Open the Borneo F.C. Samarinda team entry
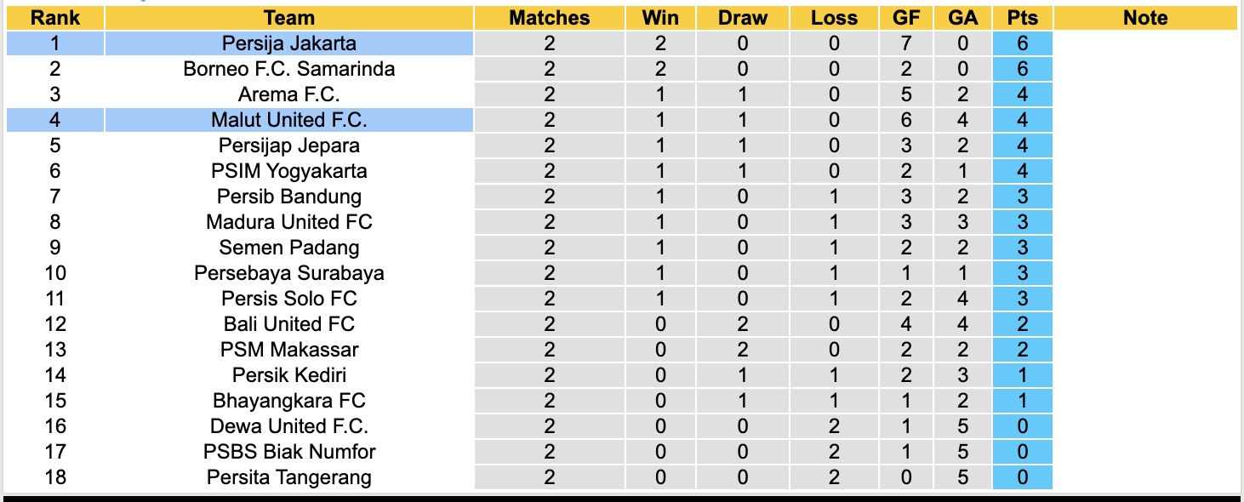 [x=289, y=69]
